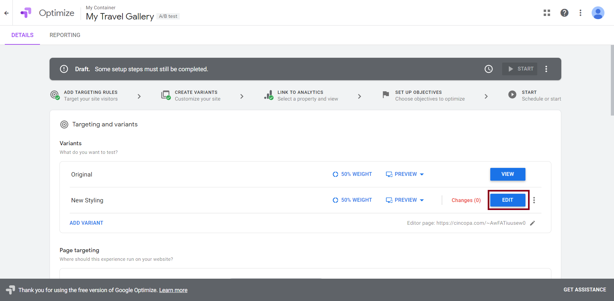Screen dimensions: 614x301
Task: Open the help question mark icon
Action: [x=564, y=13]
